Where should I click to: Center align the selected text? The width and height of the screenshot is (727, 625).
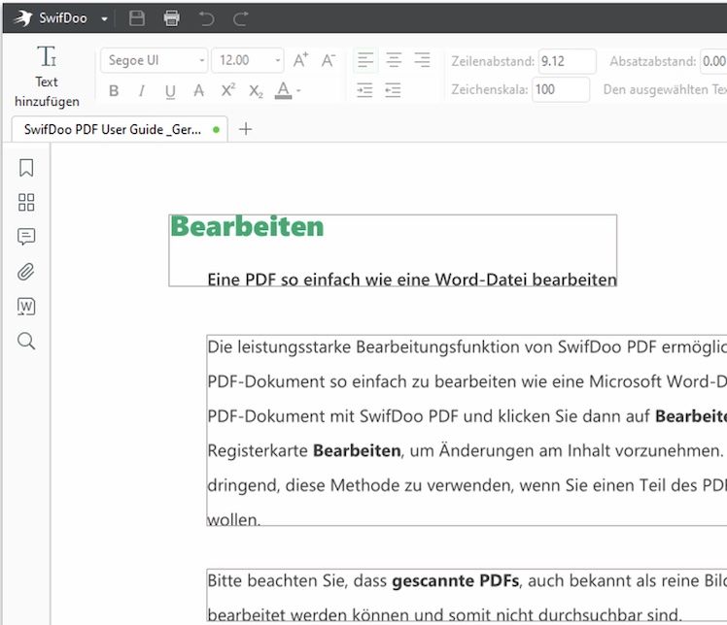coord(394,60)
